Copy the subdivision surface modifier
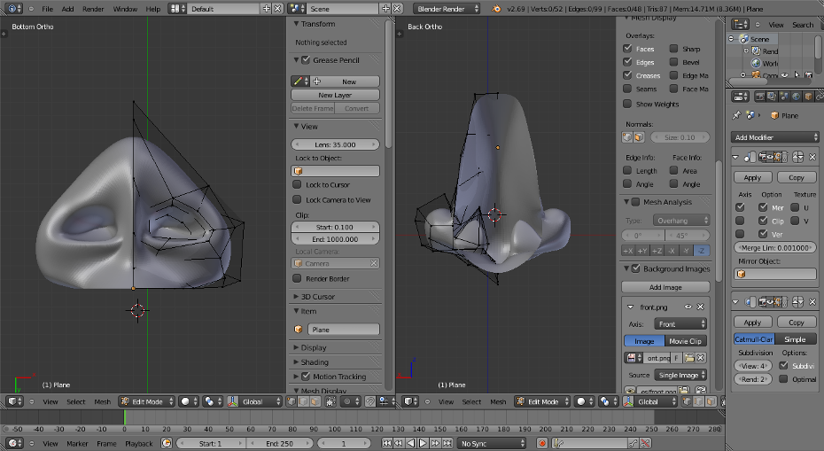The width and height of the screenshot is (824, 451). 797,323
